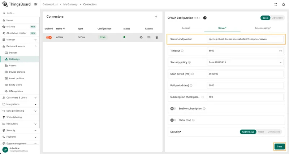289x154 pixels.
Task: Expand Security sidebar section
Action: click(20, 131)
